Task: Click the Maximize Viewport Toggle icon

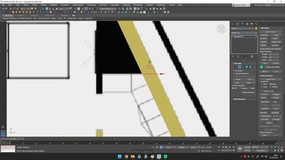Action: (282, 150)
